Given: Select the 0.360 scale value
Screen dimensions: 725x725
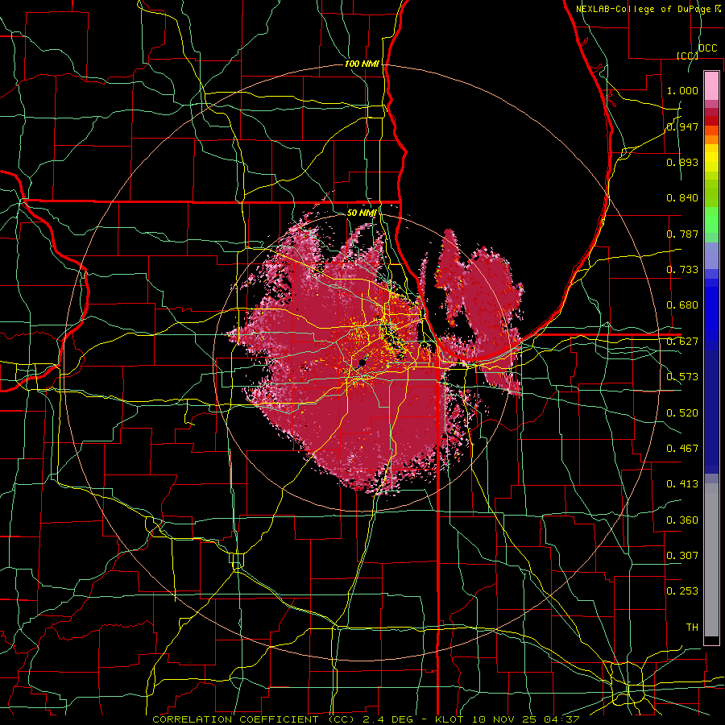Looking at the screenshot, I should click(x=682, y=520).
